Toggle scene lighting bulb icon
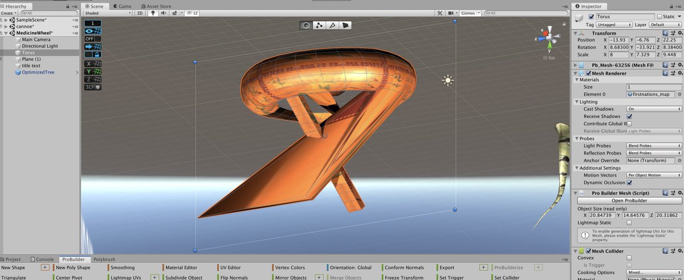 pos(152,13)
